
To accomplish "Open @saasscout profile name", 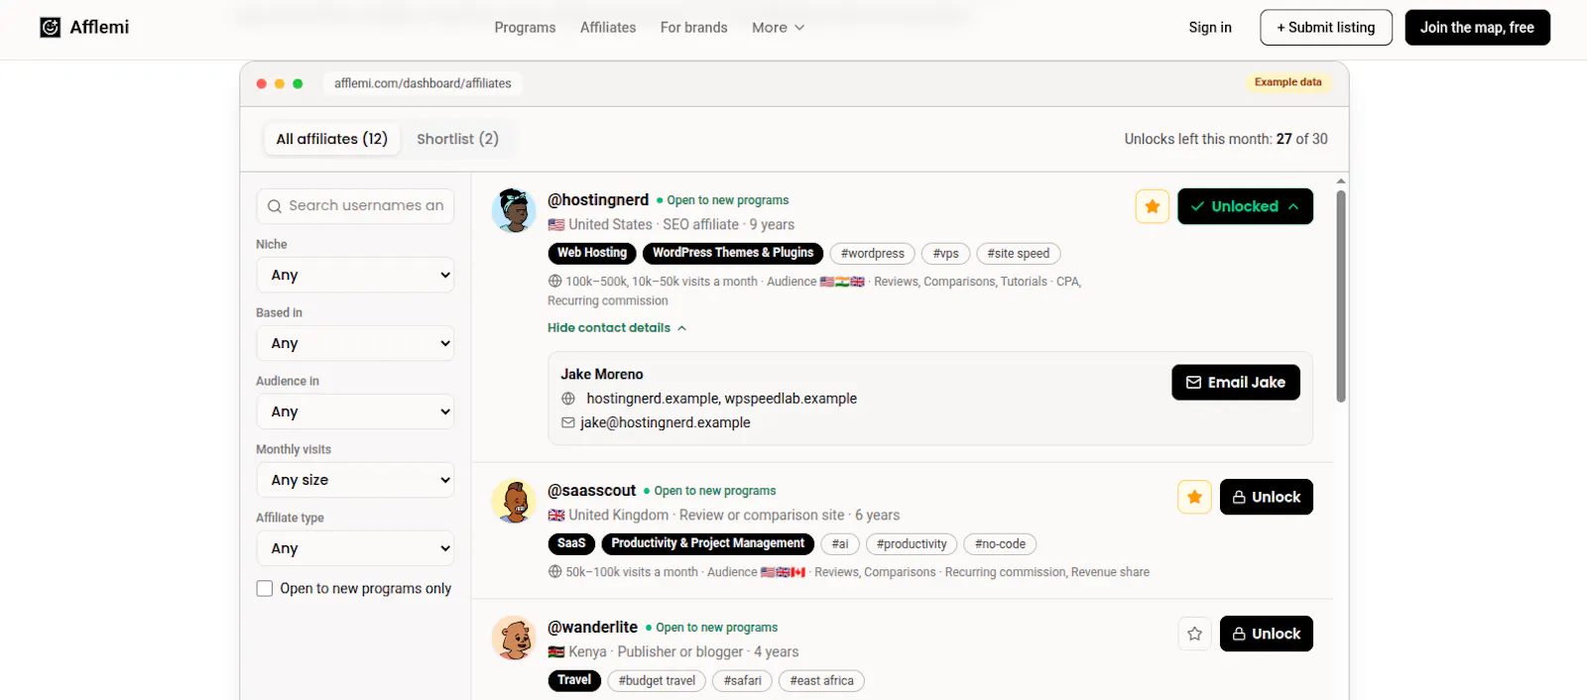I will point(592,491).
